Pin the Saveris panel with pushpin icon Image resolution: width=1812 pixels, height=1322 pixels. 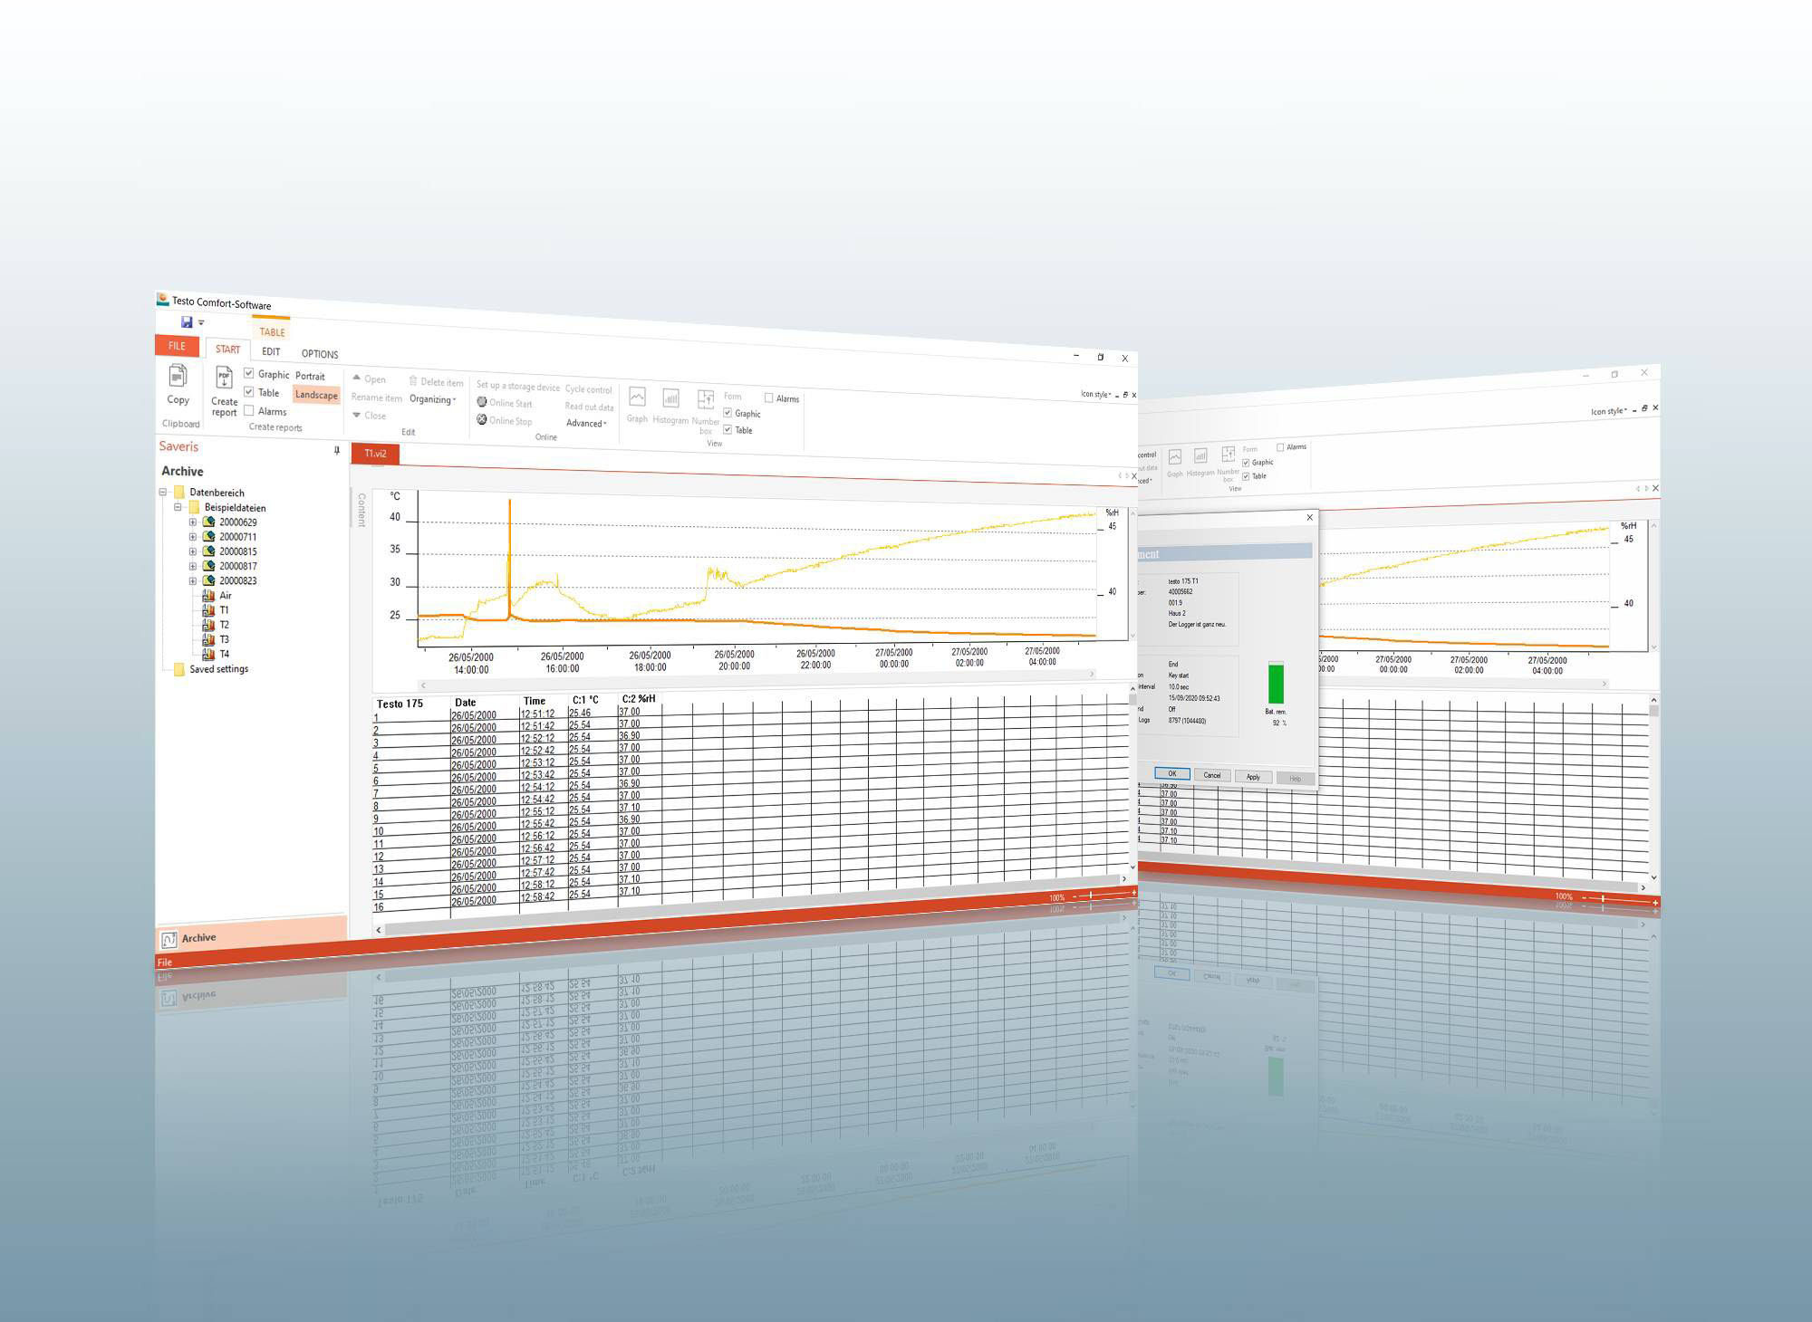coord(336,450)
